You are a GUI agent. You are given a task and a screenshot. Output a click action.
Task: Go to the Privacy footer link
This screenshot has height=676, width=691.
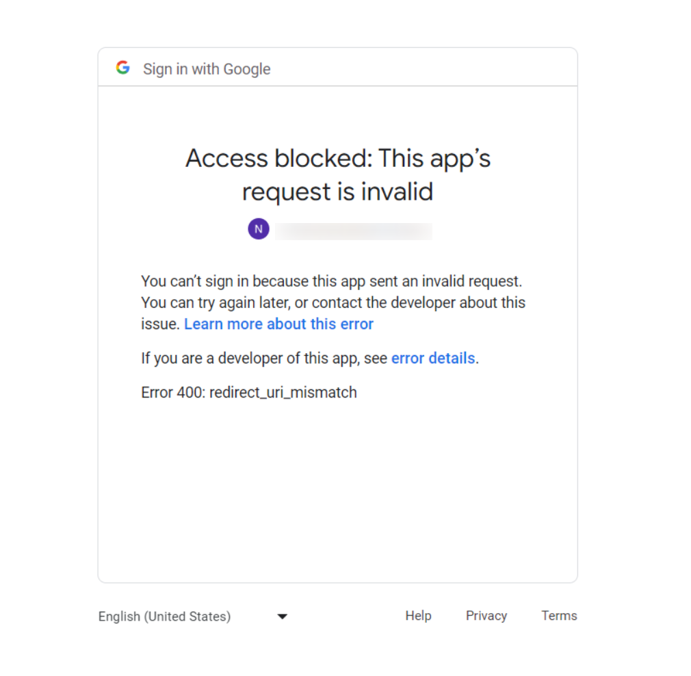(x=486, y=616)
